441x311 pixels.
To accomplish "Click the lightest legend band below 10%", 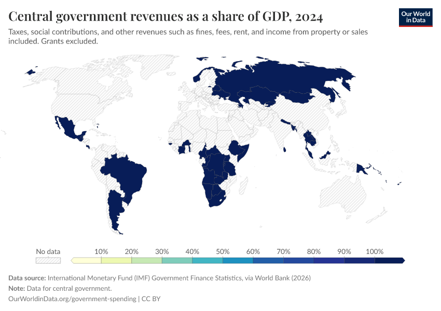I will click(x=87, y=260).
